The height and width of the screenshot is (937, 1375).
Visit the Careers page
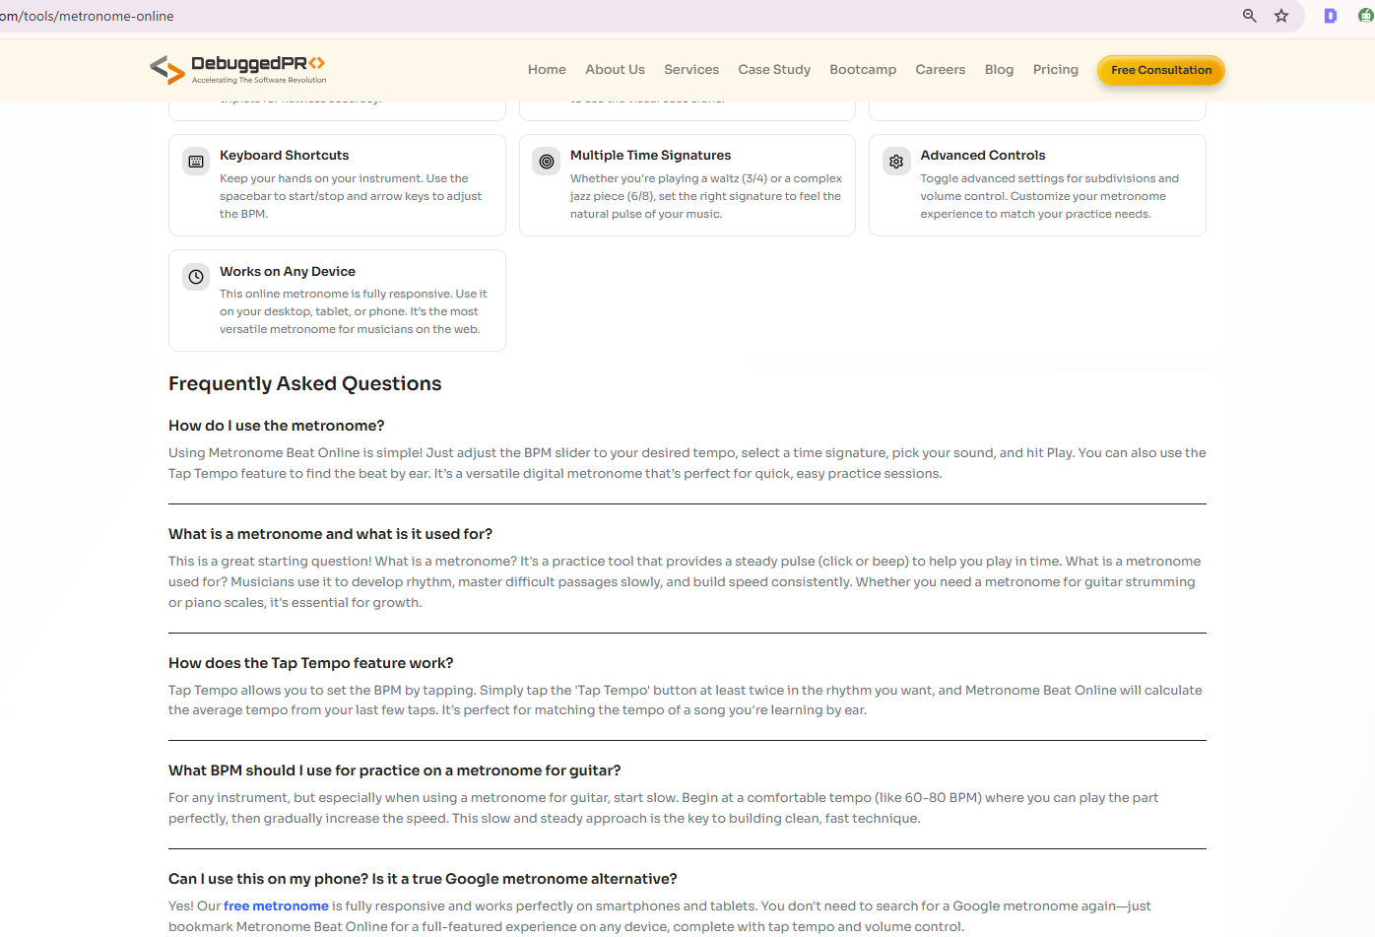coord(941,70)
